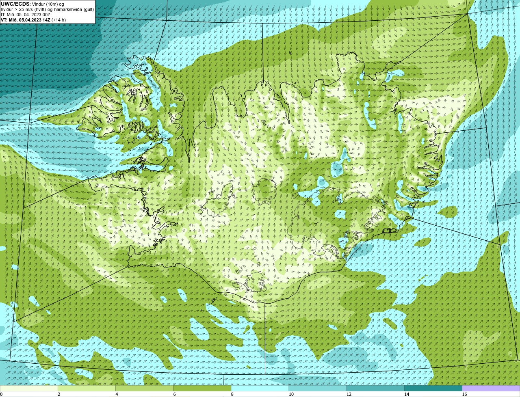Click the '16' legend scale label

click(x=464, y=394)
